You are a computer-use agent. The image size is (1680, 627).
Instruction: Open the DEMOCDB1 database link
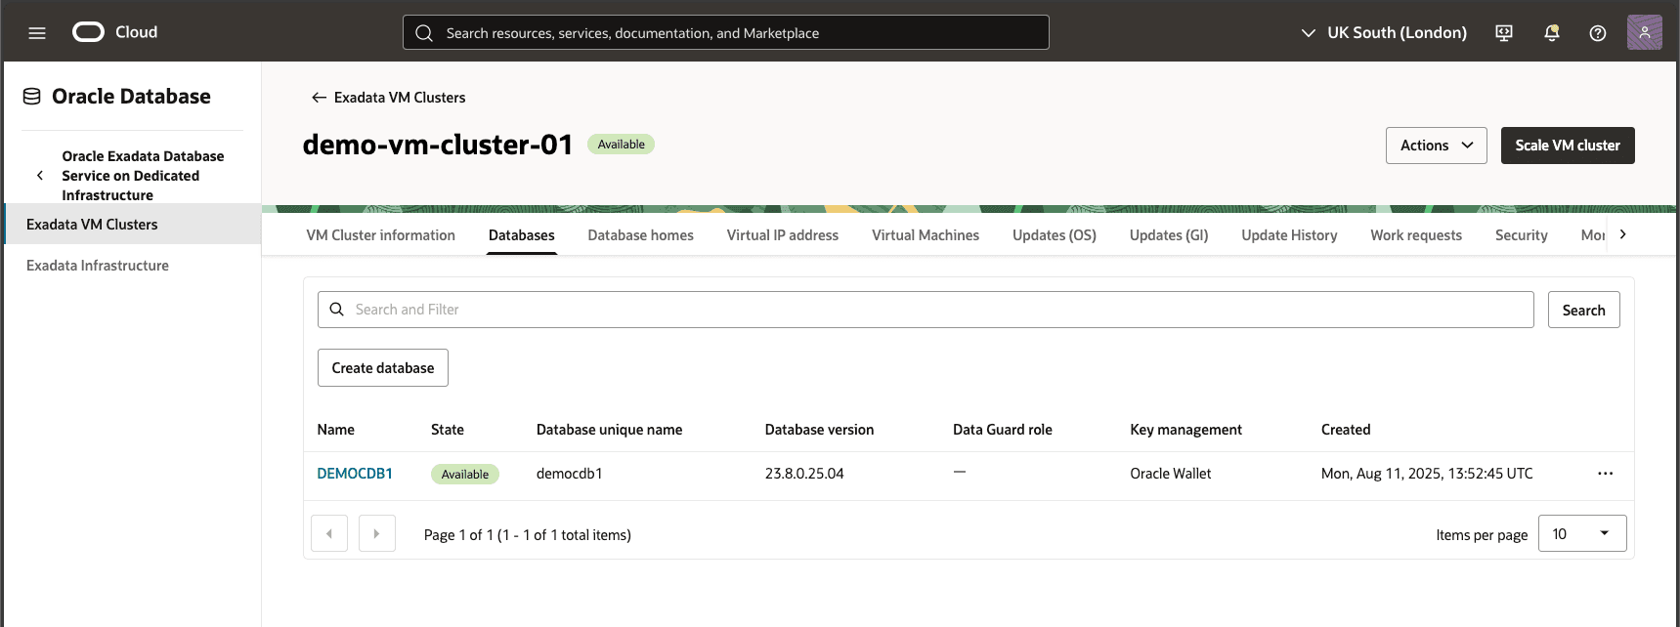(355, 474)
